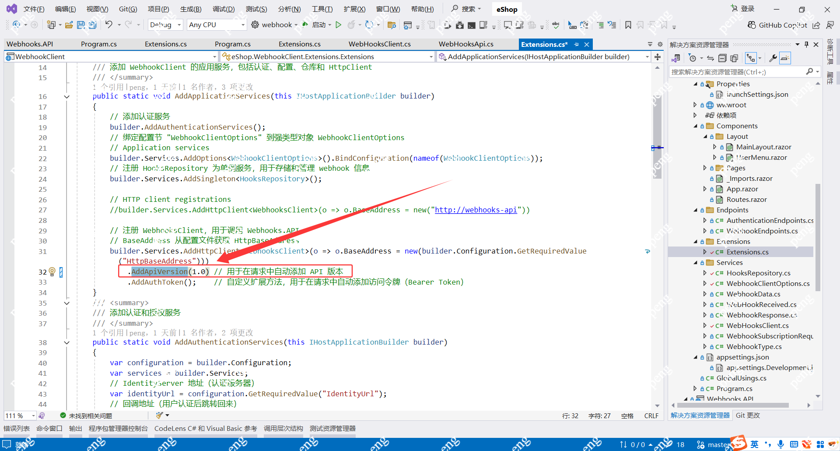Switch to the Git 更改 panel tab
Viewport: 840px width, 451px height.
(748, 416)
